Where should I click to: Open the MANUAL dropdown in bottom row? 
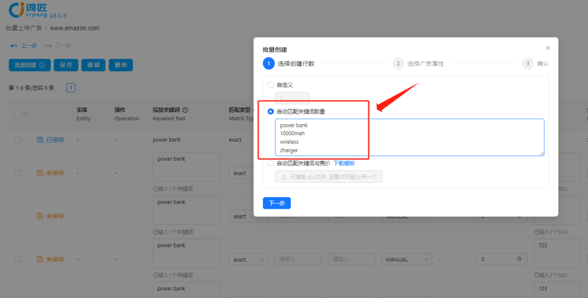[407, 259]
